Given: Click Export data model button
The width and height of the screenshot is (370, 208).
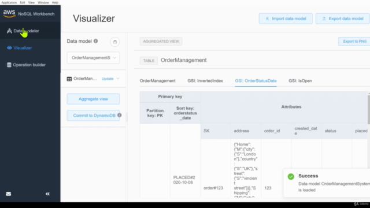Looking at the screenshot, I should point(343,18).
